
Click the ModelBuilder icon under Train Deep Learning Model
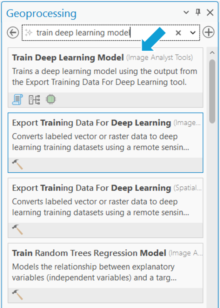[34, 99]
